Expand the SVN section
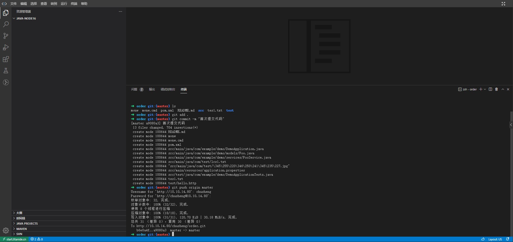The height and width of the screenshot is (242, 513). click(69, 234)
